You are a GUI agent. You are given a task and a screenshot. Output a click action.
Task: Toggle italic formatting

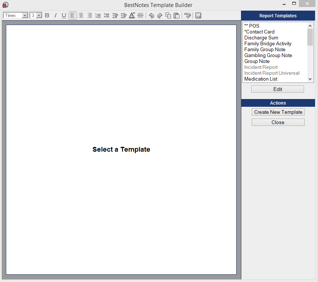click(x=55, y=15)
